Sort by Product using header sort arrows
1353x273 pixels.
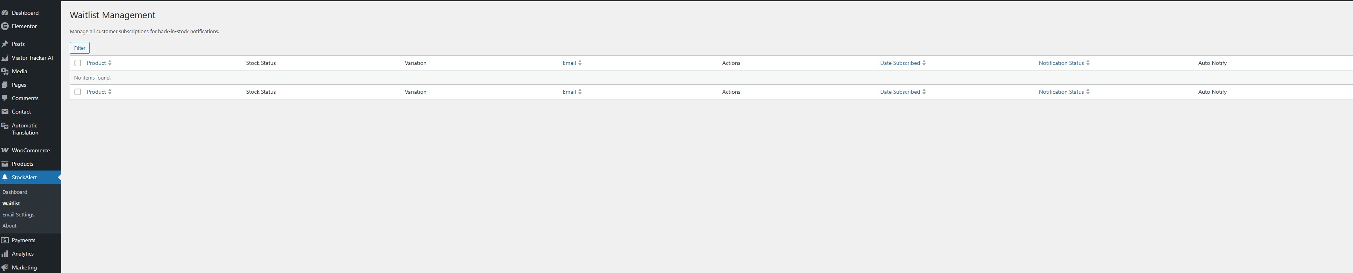click(x=110, y=63)
